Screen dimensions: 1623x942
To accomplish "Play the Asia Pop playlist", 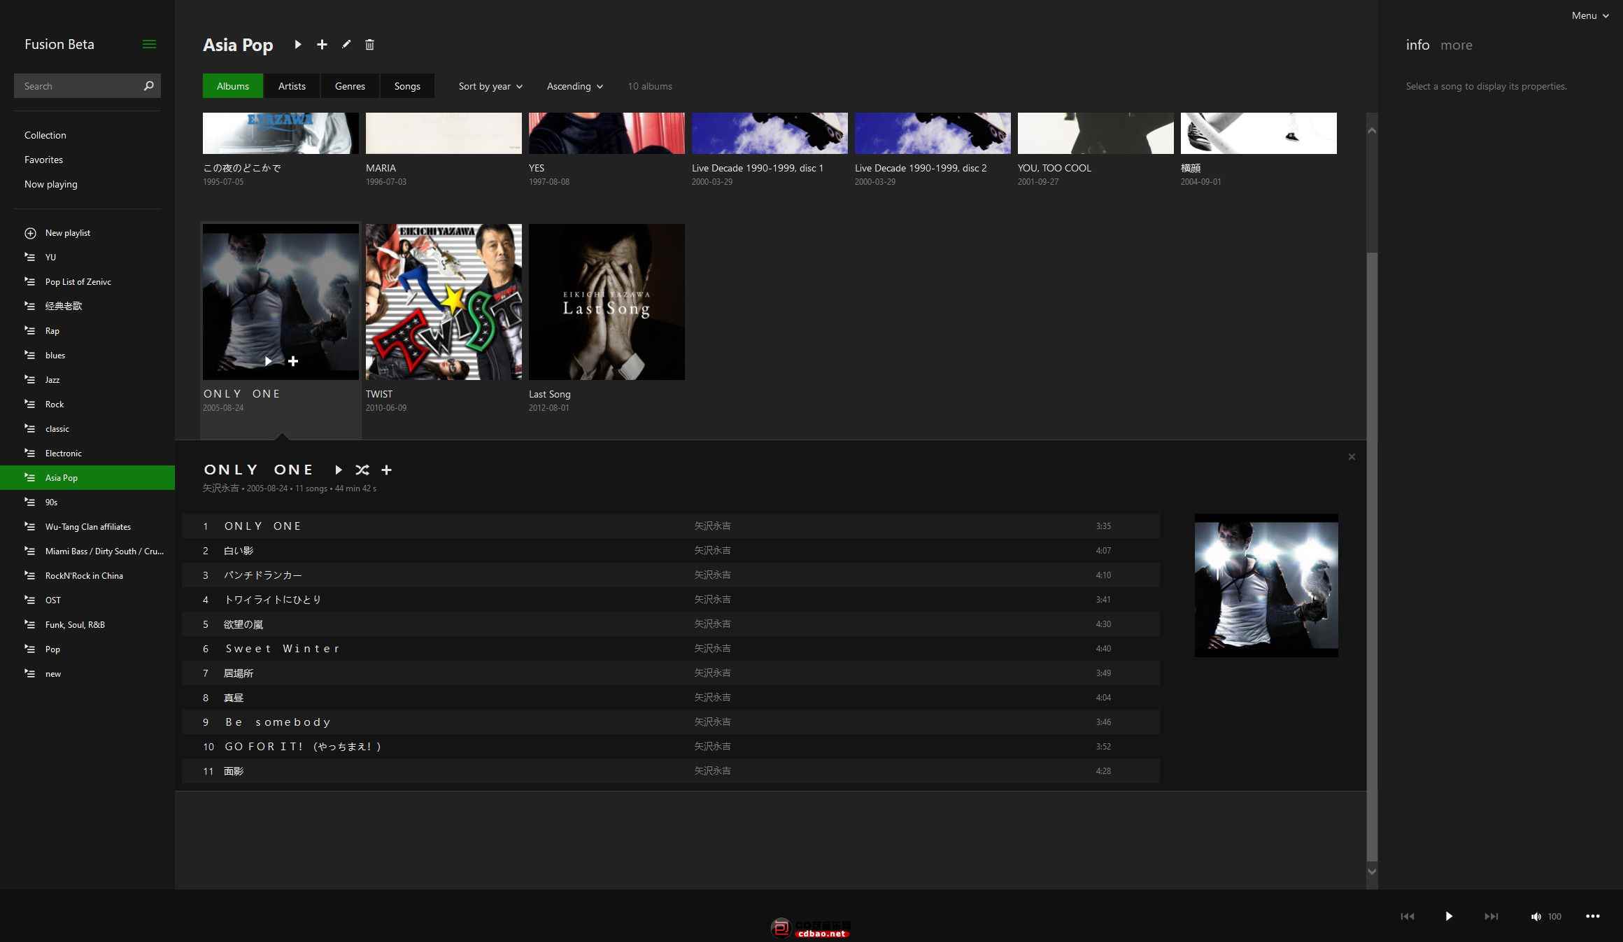I will [298, 45].
